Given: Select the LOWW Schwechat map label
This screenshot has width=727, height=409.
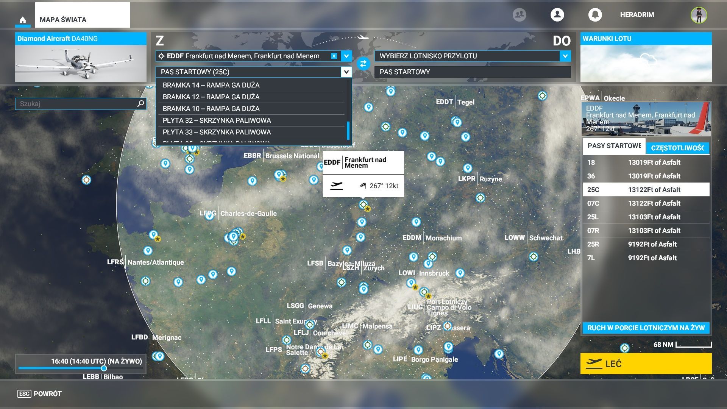Looking at the screenshot, I should click(x=534, y=238).
